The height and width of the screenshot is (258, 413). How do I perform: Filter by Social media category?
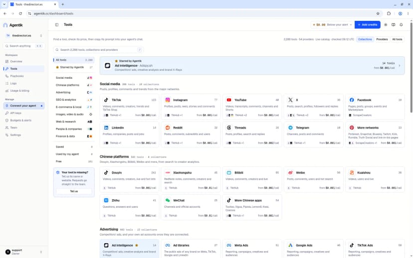click(x=74, y=78)
